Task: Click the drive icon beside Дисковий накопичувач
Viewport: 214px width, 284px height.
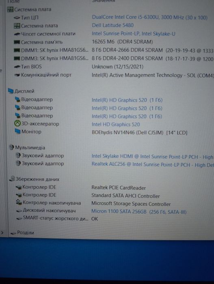Action: pos(19,211)
